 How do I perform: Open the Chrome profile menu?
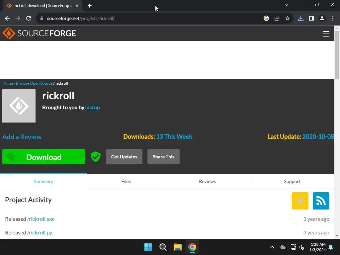tap(322, 18)
